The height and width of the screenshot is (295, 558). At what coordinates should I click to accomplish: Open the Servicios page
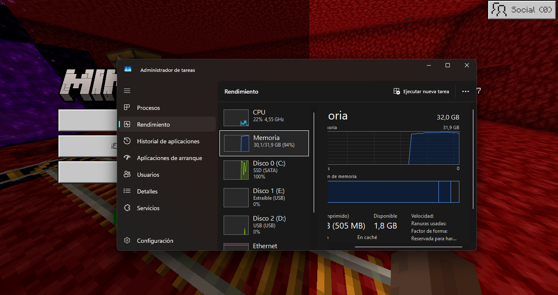click(167, 208)
